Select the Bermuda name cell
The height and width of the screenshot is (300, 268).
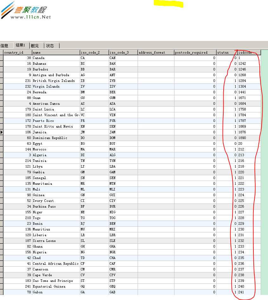[56, 92]
